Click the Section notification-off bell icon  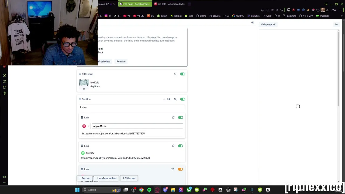175,99
